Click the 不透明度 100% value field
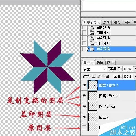136x136 pixels. tap(128, 69)
